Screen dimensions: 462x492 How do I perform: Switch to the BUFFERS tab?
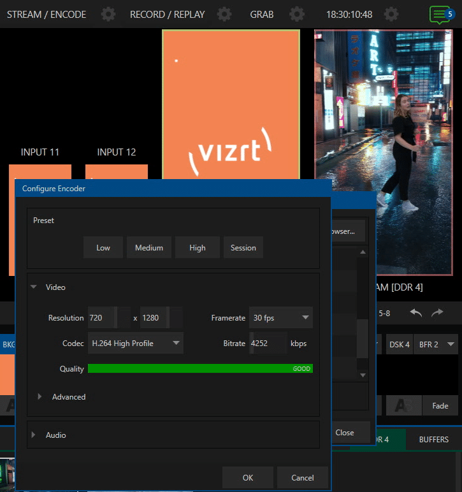[x=433, y=439]
